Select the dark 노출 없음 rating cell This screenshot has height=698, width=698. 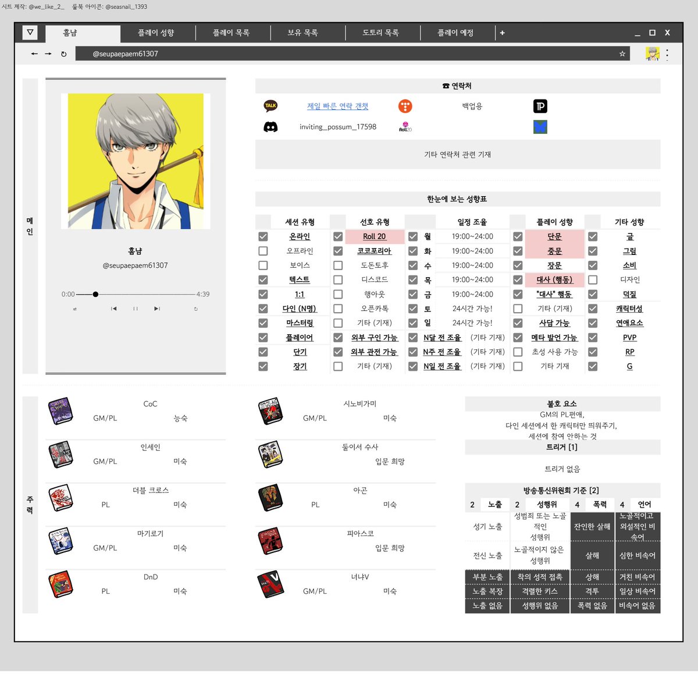click(487, 605)
